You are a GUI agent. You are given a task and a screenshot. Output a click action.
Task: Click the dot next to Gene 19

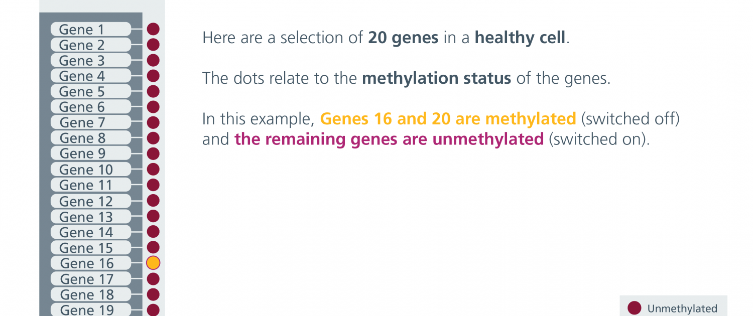tap(153, 310)
